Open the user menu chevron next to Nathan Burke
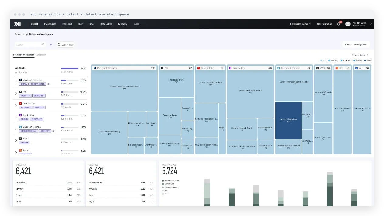Screen dimensions: 384x216 click(371, 24)
